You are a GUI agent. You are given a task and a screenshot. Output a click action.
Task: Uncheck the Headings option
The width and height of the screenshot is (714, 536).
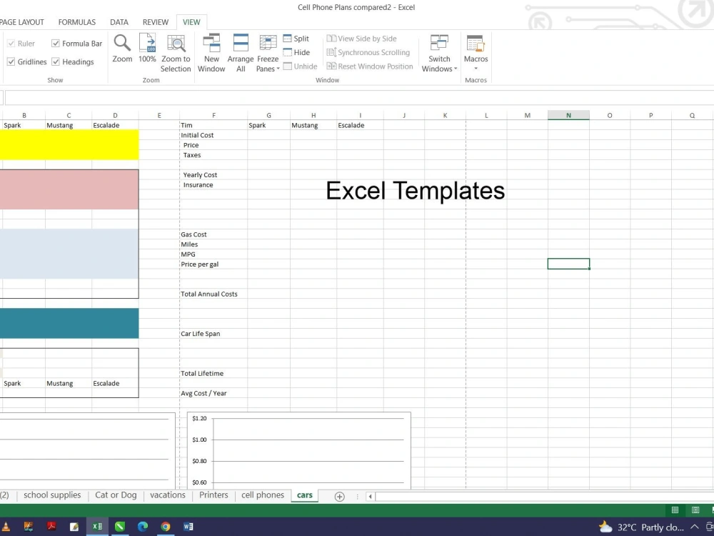point(56,61)
